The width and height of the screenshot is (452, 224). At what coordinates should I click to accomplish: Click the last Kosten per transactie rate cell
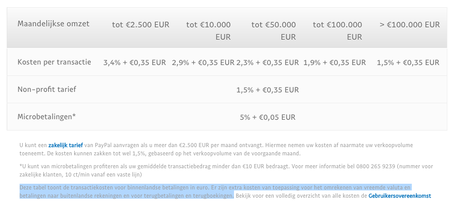408,62
